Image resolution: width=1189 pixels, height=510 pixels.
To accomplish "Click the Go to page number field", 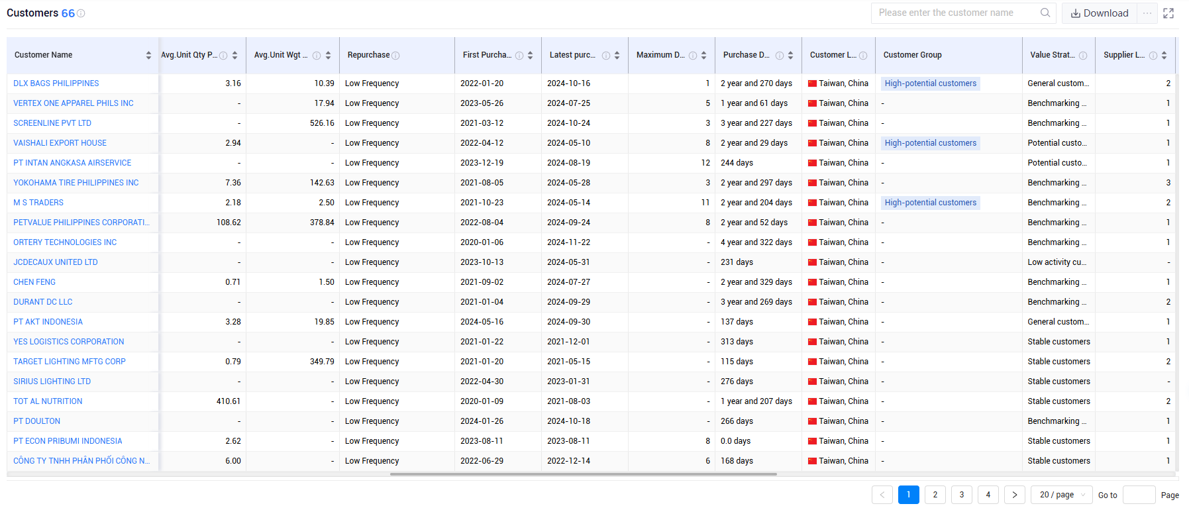I will [x=1139, y=495].
